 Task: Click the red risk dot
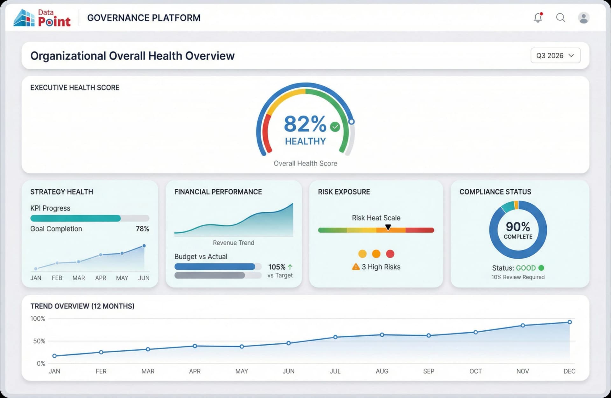[x=390, y=253]
